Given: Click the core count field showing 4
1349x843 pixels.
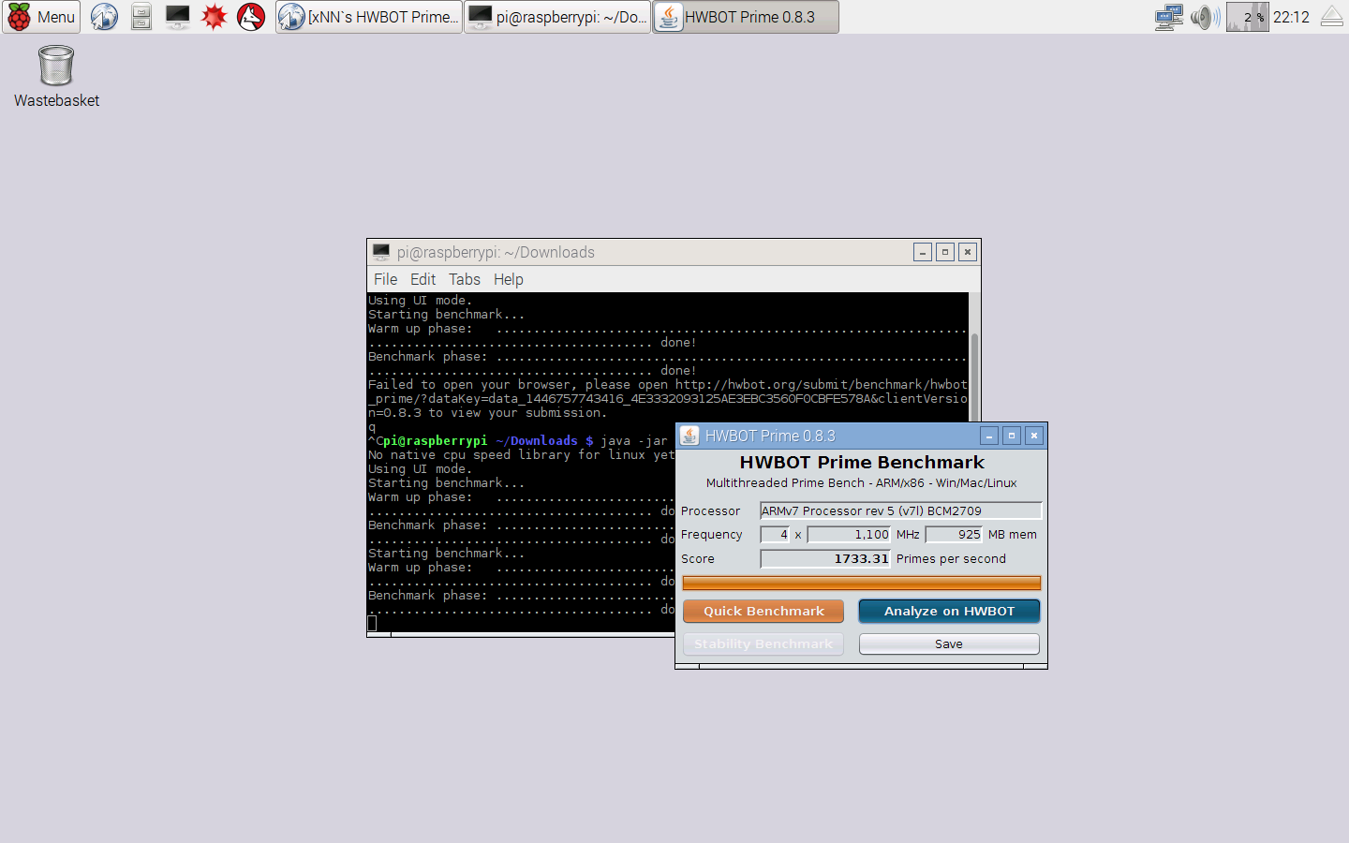Looking at the screenshot, I should coord(775,535).
